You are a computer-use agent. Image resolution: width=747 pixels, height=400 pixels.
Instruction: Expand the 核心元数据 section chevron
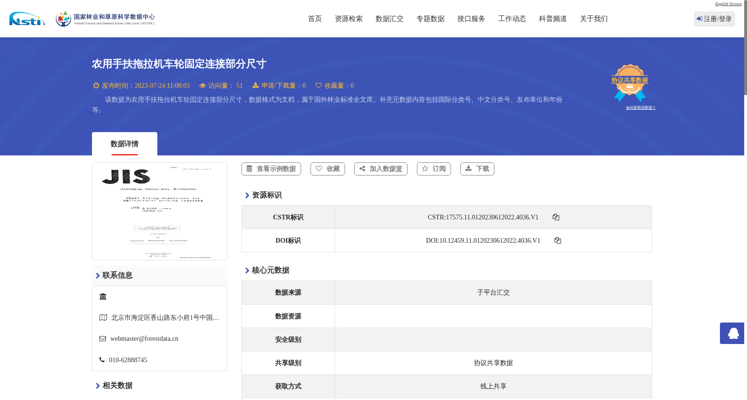pos(247,270)
